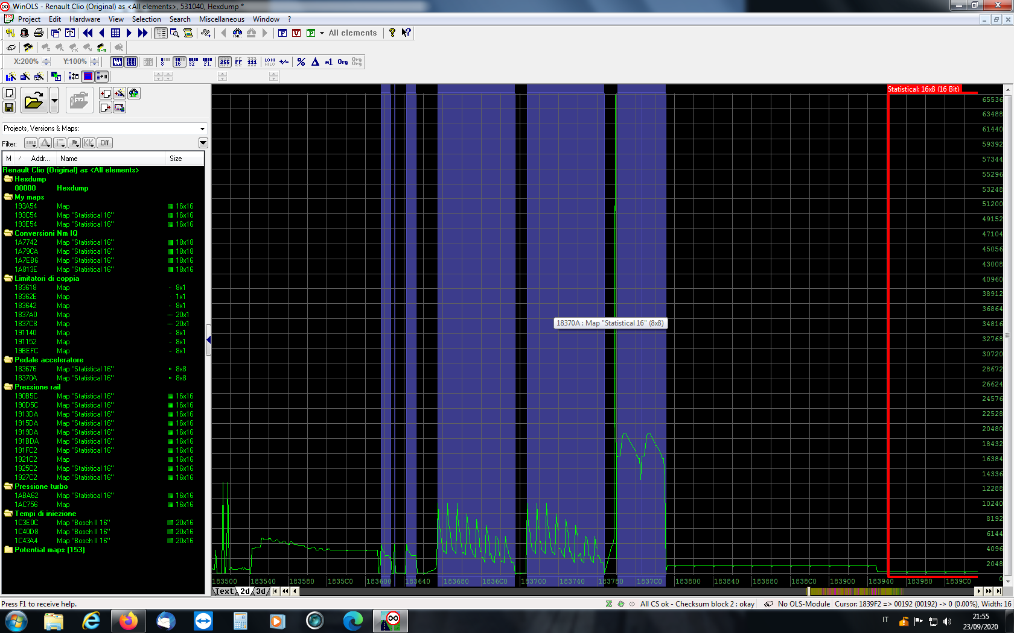1014x633 pixels.
Task: Turn the map filter Off button
Action: pos(104,143)
